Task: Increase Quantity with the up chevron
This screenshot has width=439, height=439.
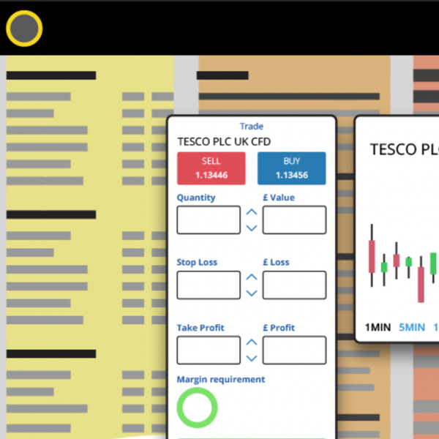Action: [252, 212]
